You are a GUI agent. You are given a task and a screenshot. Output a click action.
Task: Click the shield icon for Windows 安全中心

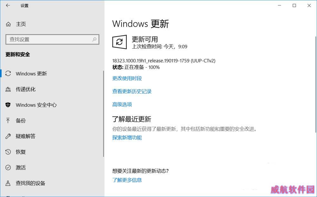click(8, 105)
